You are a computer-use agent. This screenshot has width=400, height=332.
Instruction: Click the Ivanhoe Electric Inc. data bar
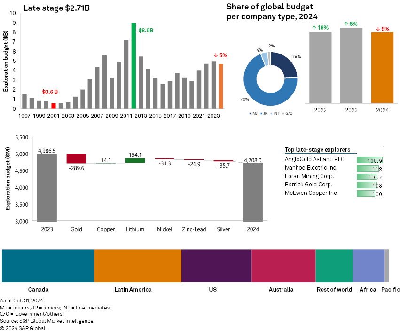click(369, 168)
